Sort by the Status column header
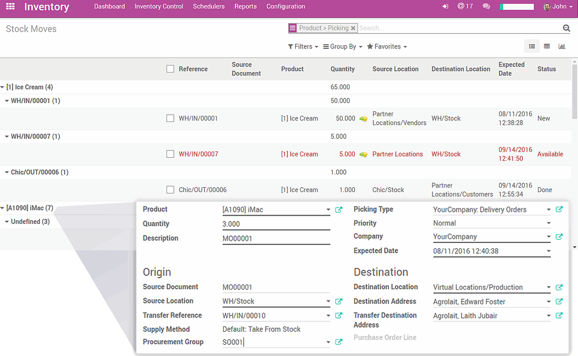Screen dimensions: 578x356 [x=546, y=69]
